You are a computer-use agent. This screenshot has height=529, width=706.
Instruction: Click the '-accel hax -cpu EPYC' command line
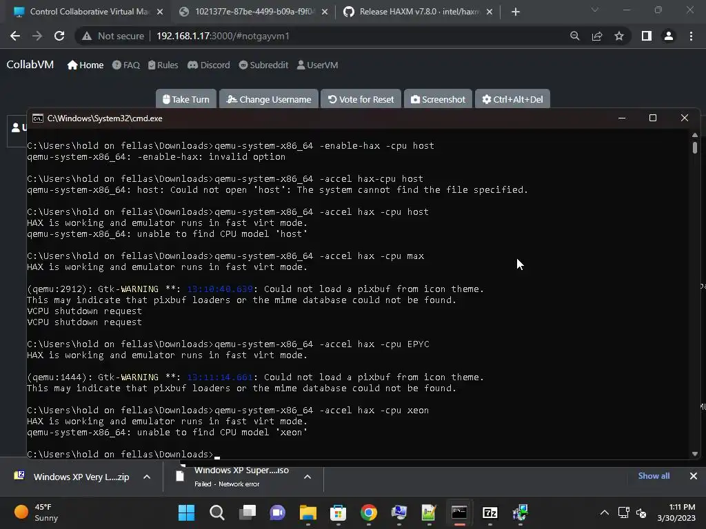point(228,344)
